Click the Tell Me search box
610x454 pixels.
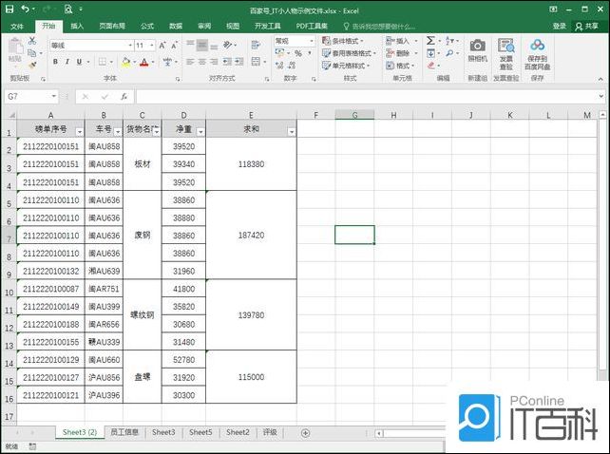coord(379,26)
